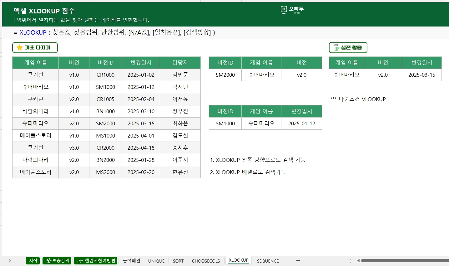The image size is (449, 266).
Task: Select cell MS2000
Action: tap(105, 172)
